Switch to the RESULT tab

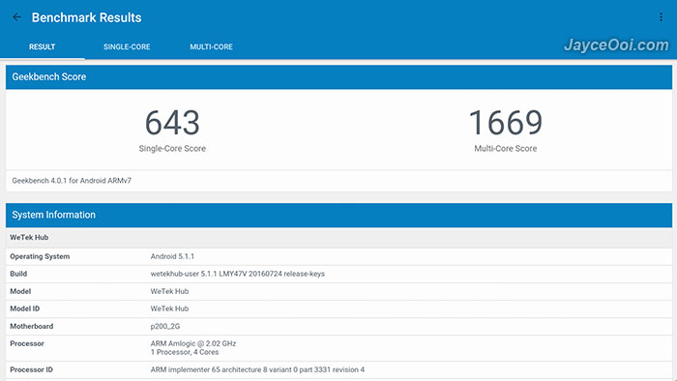tap(42, 47)
